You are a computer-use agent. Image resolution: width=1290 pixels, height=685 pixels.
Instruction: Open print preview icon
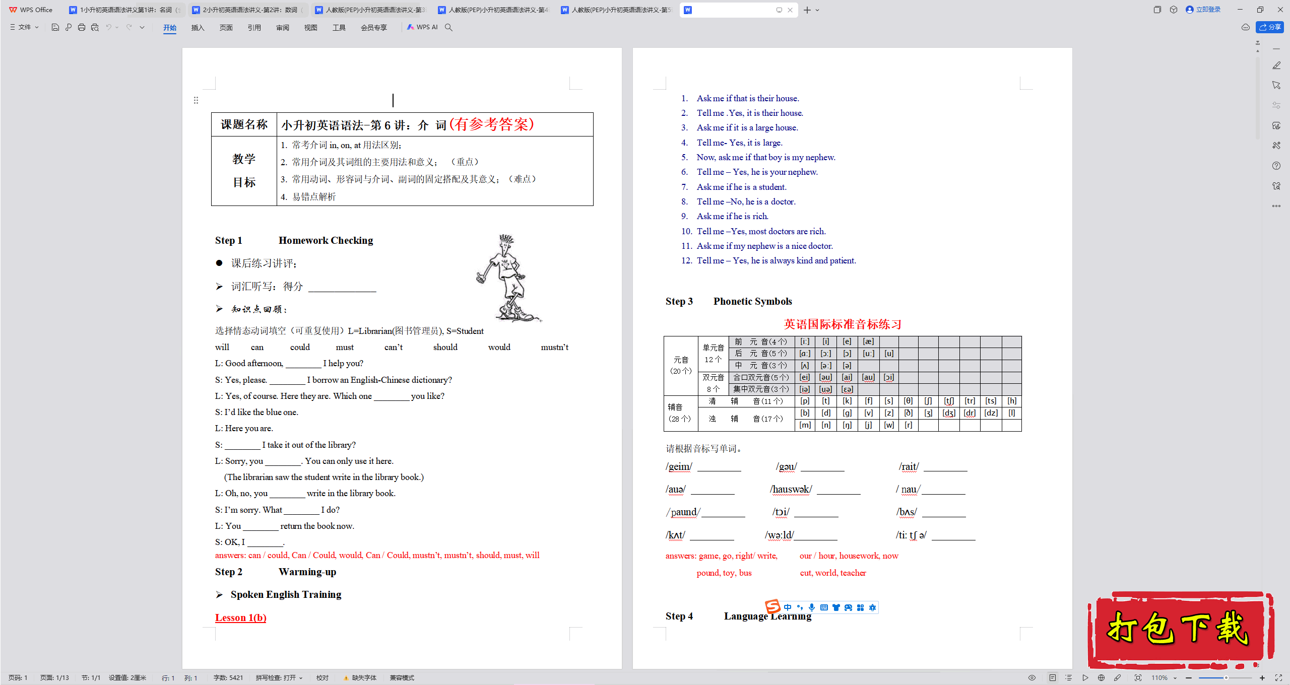[95, 27]
